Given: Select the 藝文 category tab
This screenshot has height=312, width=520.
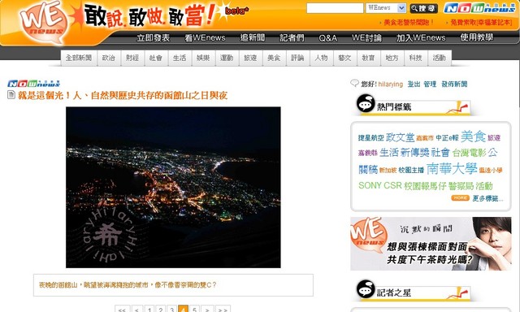Looking at the screenshot, I should (344, 58).
